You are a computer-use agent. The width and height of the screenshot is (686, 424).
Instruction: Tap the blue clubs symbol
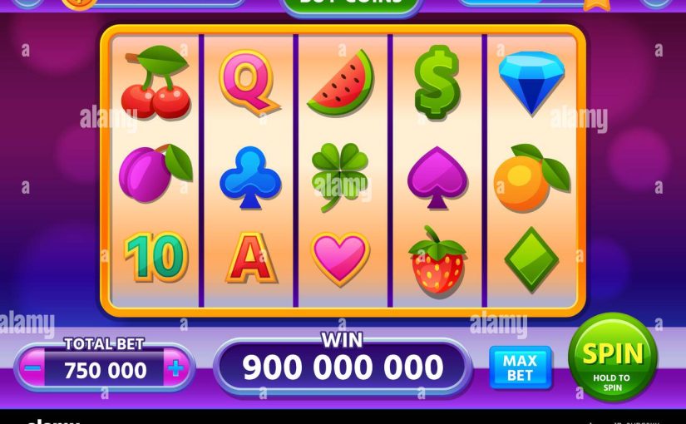pyautogui.click(x=250, y=177)
